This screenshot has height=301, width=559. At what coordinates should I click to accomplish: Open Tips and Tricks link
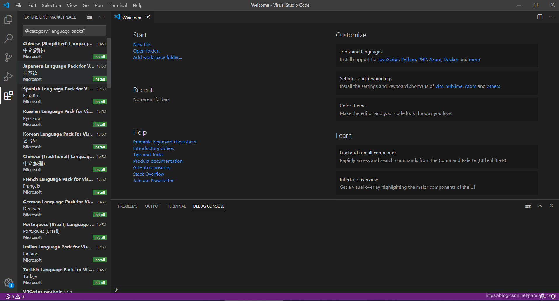tap(148, 155)
